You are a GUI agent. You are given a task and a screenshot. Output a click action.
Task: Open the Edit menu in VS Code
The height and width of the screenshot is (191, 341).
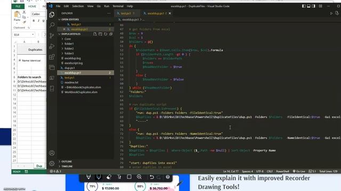(66, 6)
